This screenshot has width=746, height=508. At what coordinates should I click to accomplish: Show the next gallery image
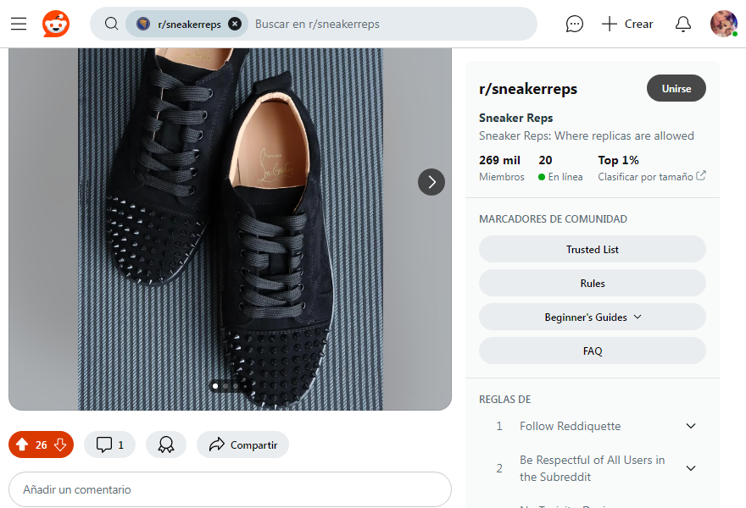pos(431,181)
